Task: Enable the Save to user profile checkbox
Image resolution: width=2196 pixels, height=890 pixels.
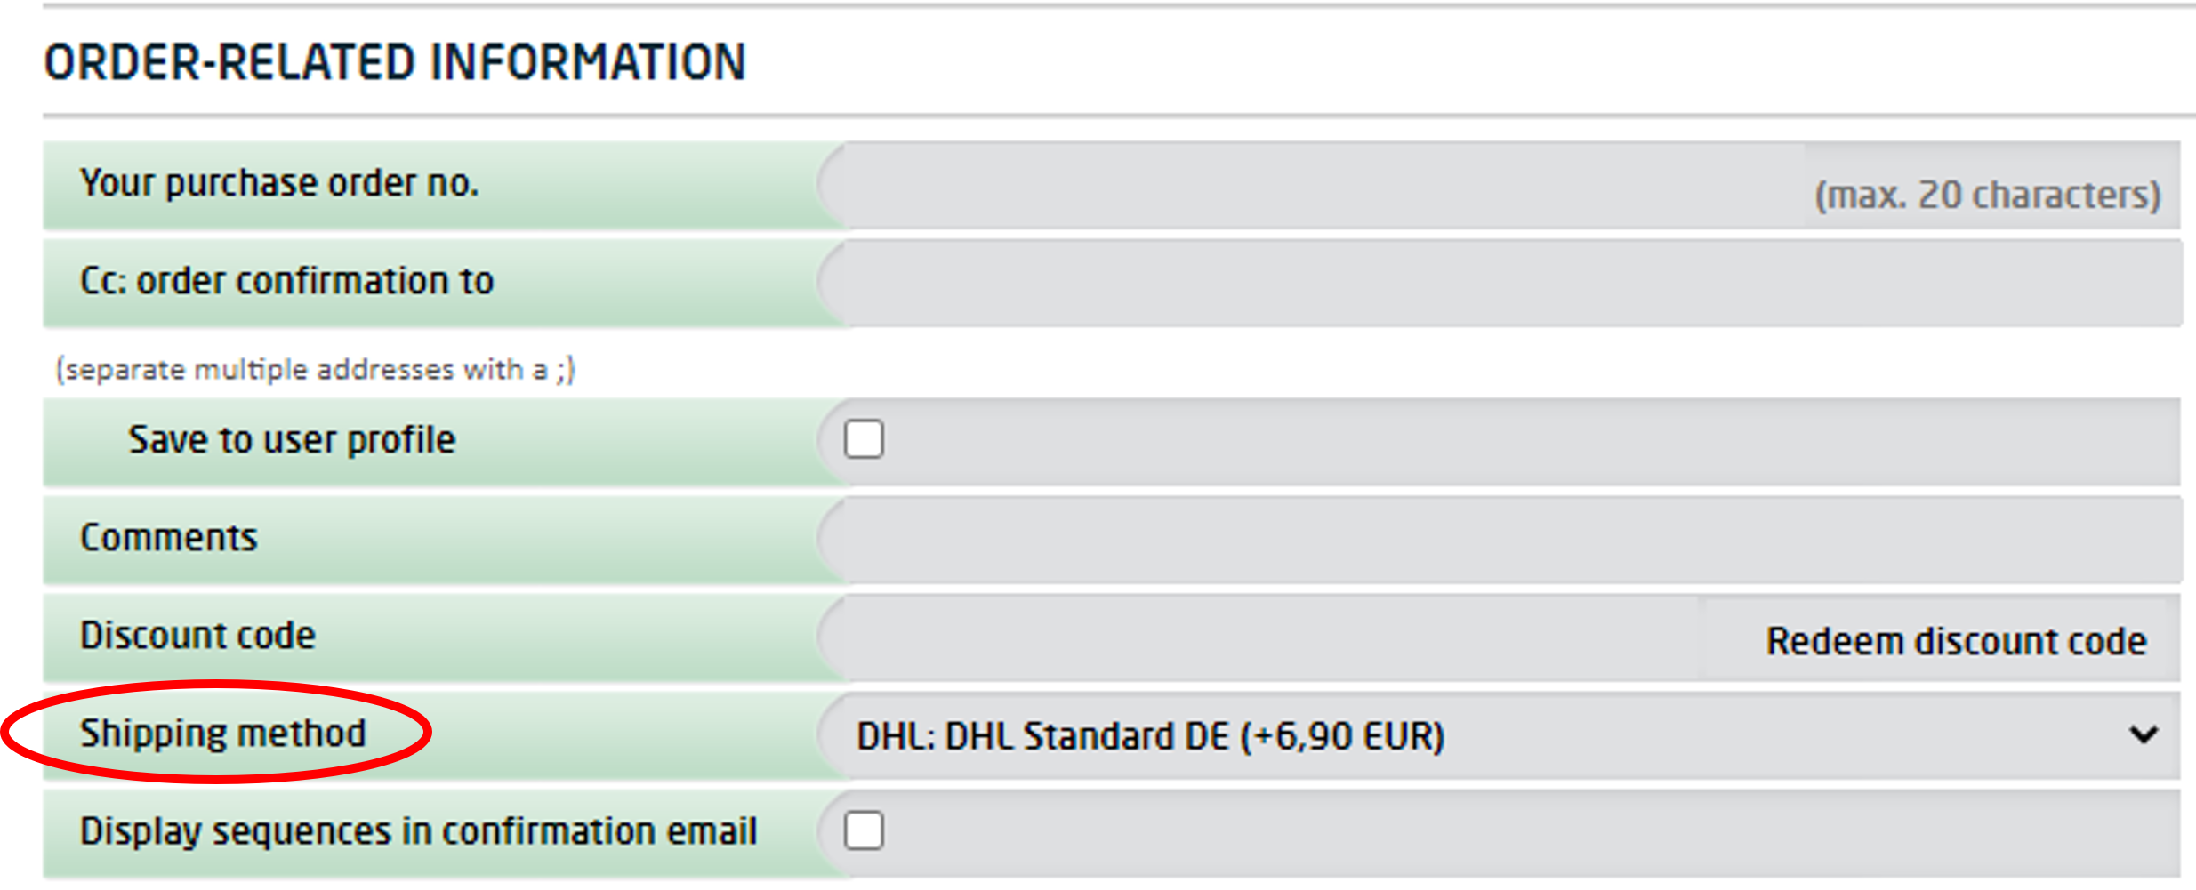Action: click(864, 439)
